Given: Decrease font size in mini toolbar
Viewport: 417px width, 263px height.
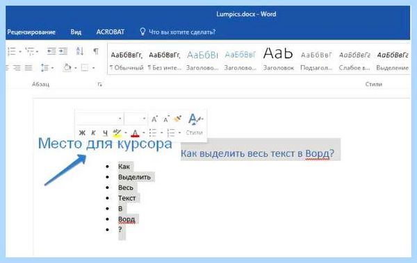Looking at the screenshot, I should tap(166, 119).
